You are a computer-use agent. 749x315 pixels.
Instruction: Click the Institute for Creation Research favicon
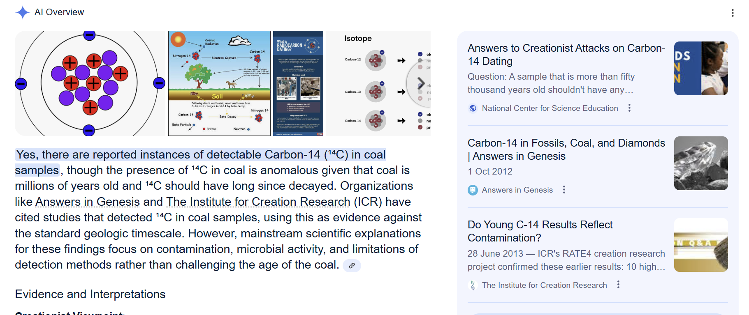473,285
